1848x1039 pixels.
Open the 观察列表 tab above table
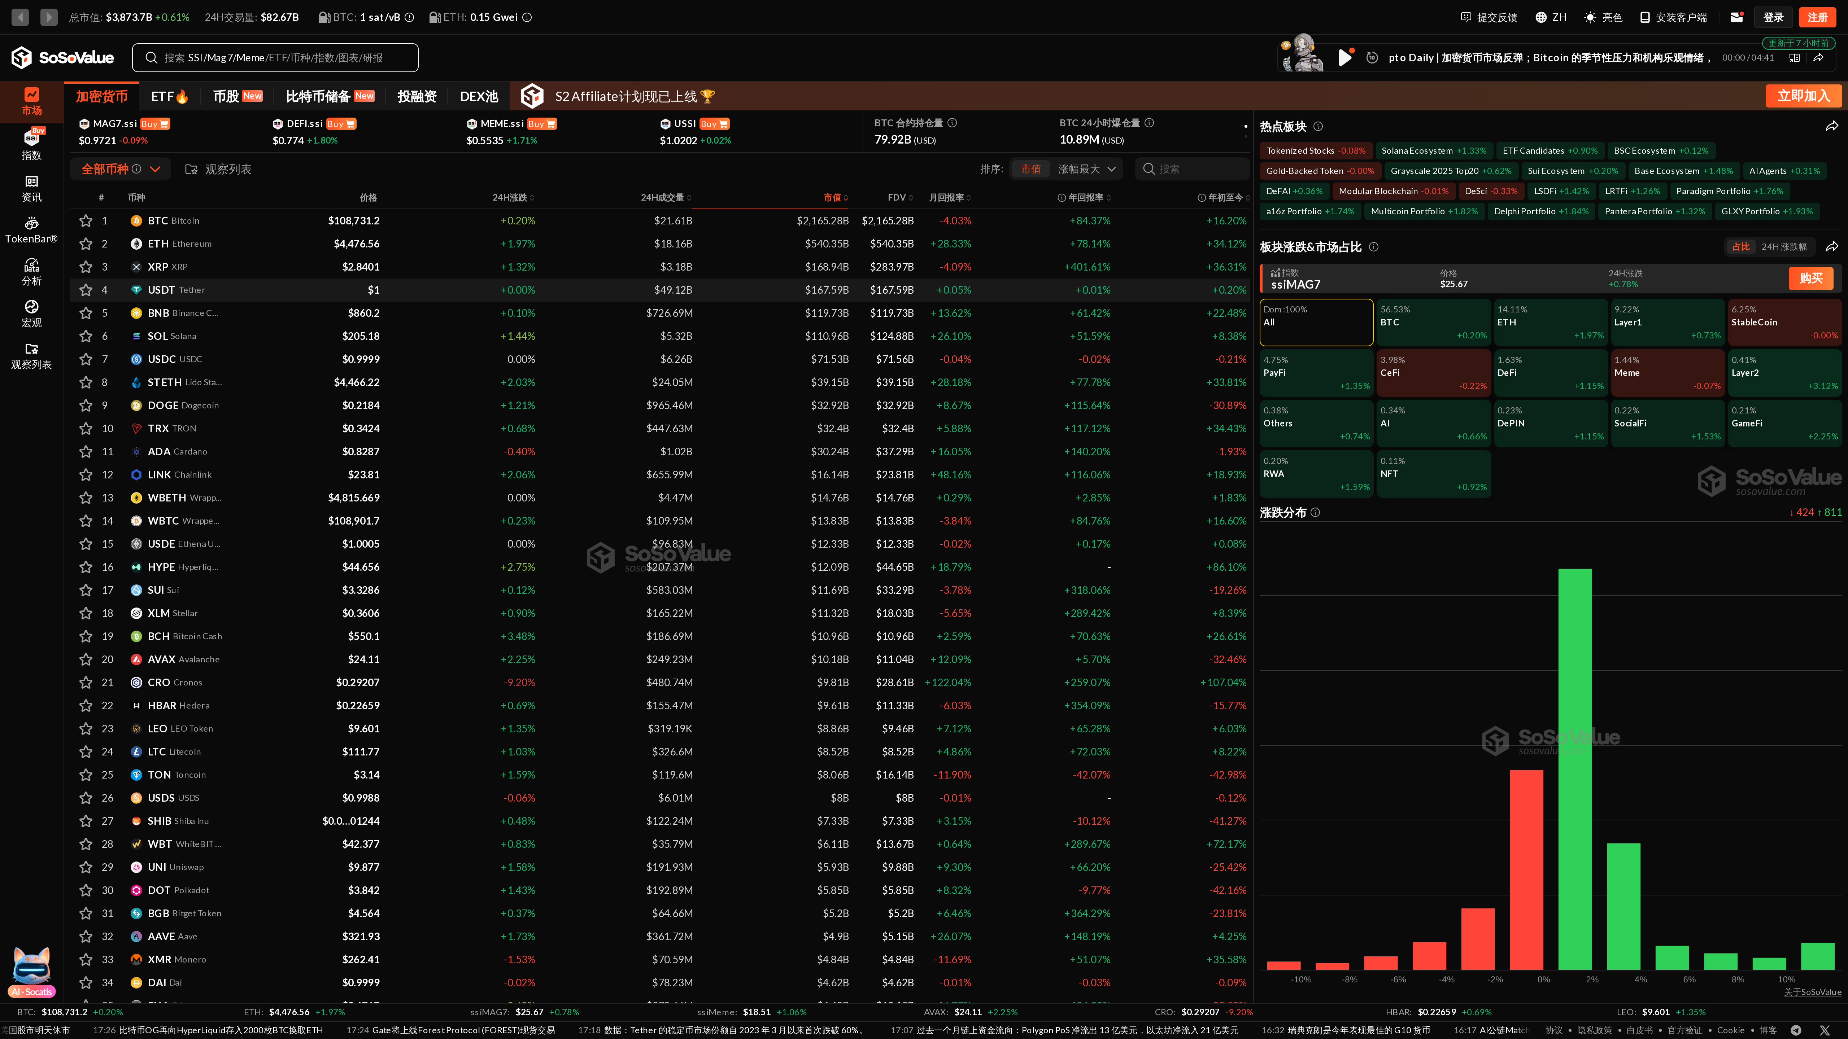[x=218, y=169]
